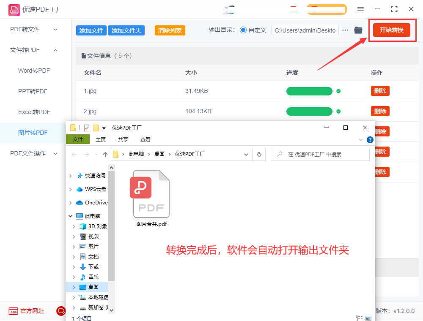The height and width of the screenshot is (321, 423).
Task: Click 此电脑 in the address breadcrumb
Action: pos(136,154)
